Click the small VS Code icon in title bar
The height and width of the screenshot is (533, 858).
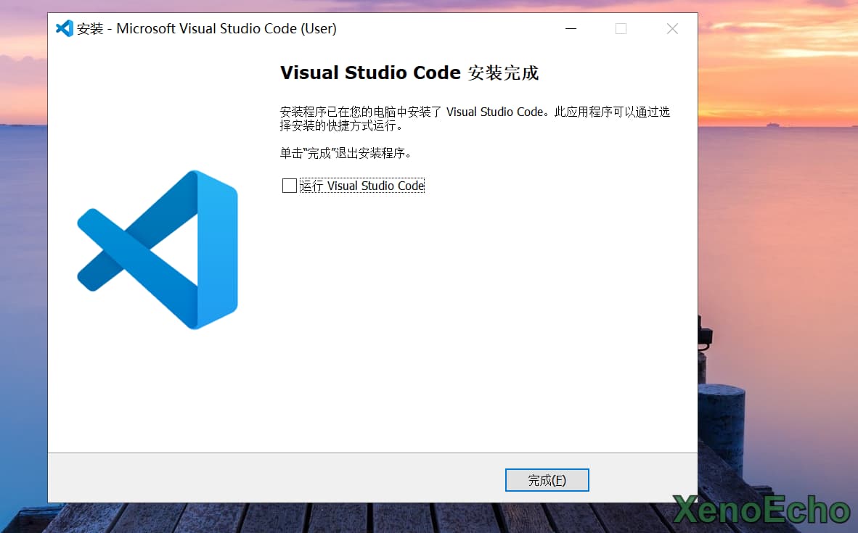coord(65,29)
